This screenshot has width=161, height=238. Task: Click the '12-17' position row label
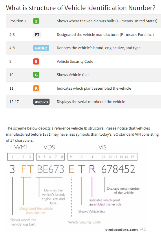(14, 102)
